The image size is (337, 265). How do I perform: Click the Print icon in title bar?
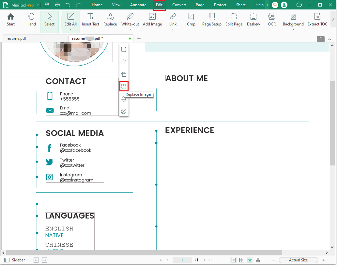point(57,5)
